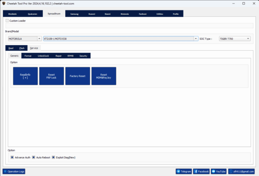Open the Unlock/Lock sub-tab
Viewport: 259px width, 176px height.
click(44, 56)
